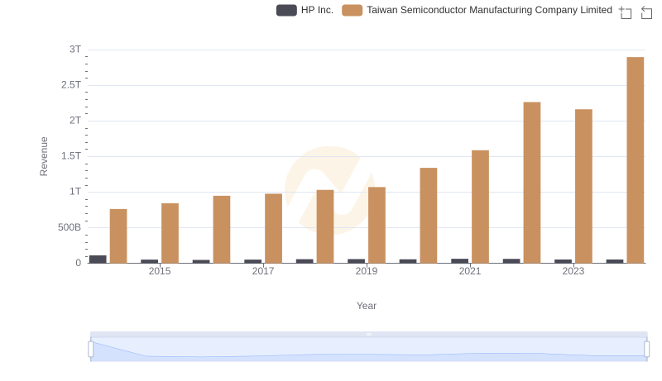662x381 pixels.
Task: Click the zoom area select icon
Action: click(x=626, y=12)
